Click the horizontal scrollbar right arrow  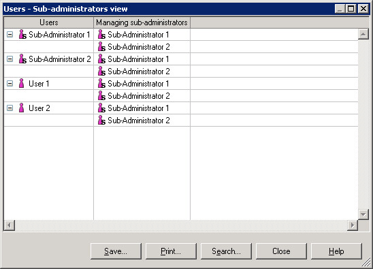click(353, 225)
